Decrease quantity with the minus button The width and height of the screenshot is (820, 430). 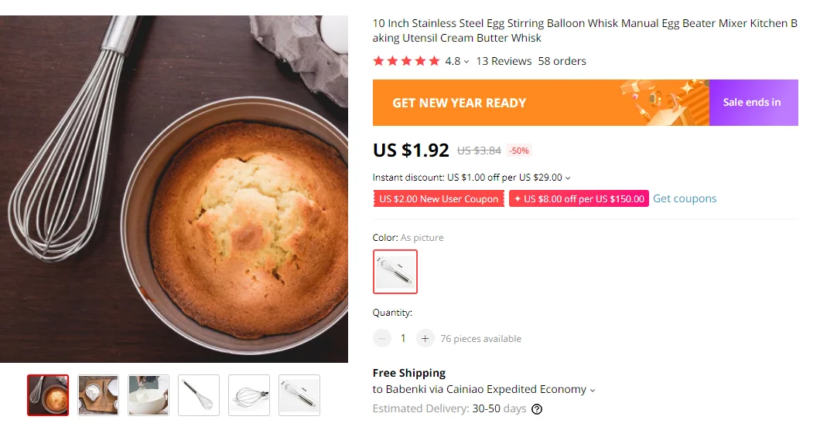(x=382, y=338)
